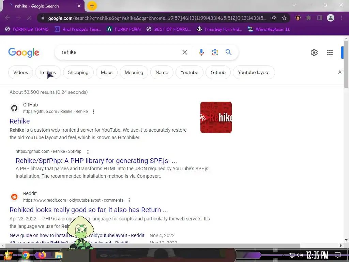
Task: Open Rehike/SpfPhp PHP library result
Action: click(96, 161)
